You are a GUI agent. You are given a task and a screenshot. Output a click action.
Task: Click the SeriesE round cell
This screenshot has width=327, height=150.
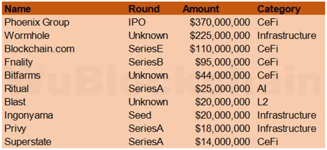pos(146,49)
